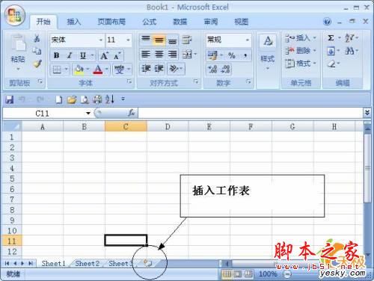Image resolution: width=374 pixels, height=281 pixels.
Task: Open font color dropdown arrow
Action: (x=107, y=69)
